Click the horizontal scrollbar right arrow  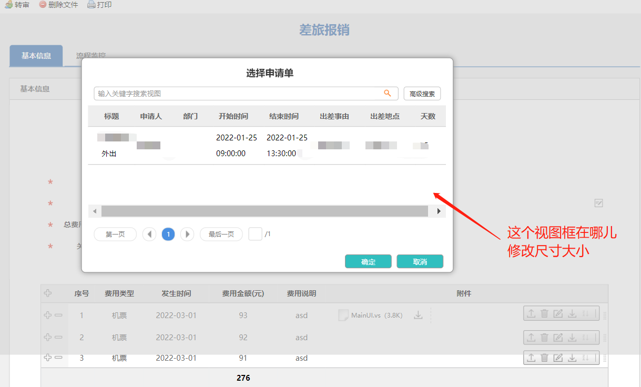click(439, 211)
